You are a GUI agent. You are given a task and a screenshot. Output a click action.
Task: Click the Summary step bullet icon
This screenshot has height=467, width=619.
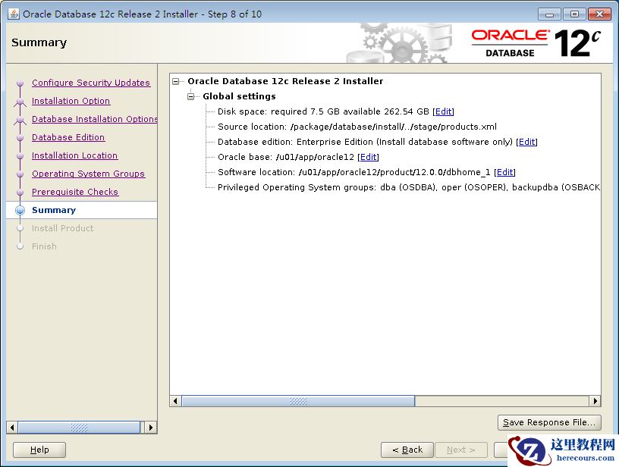(x=20, y=210)
